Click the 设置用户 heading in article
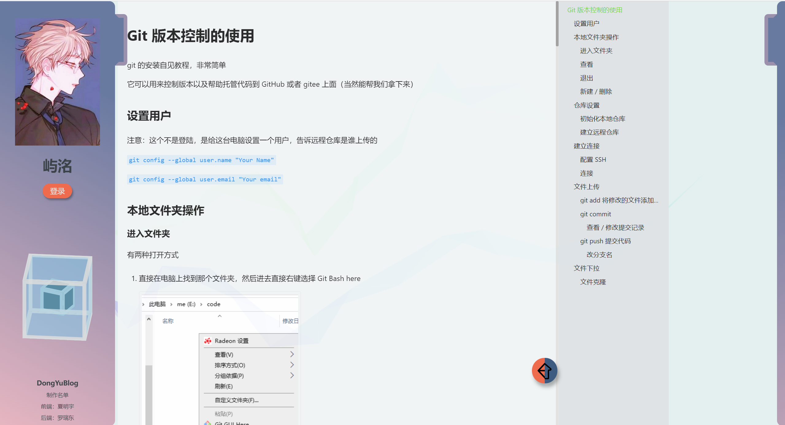The height and width of the screenshot is (425, 785). (149, 116)
